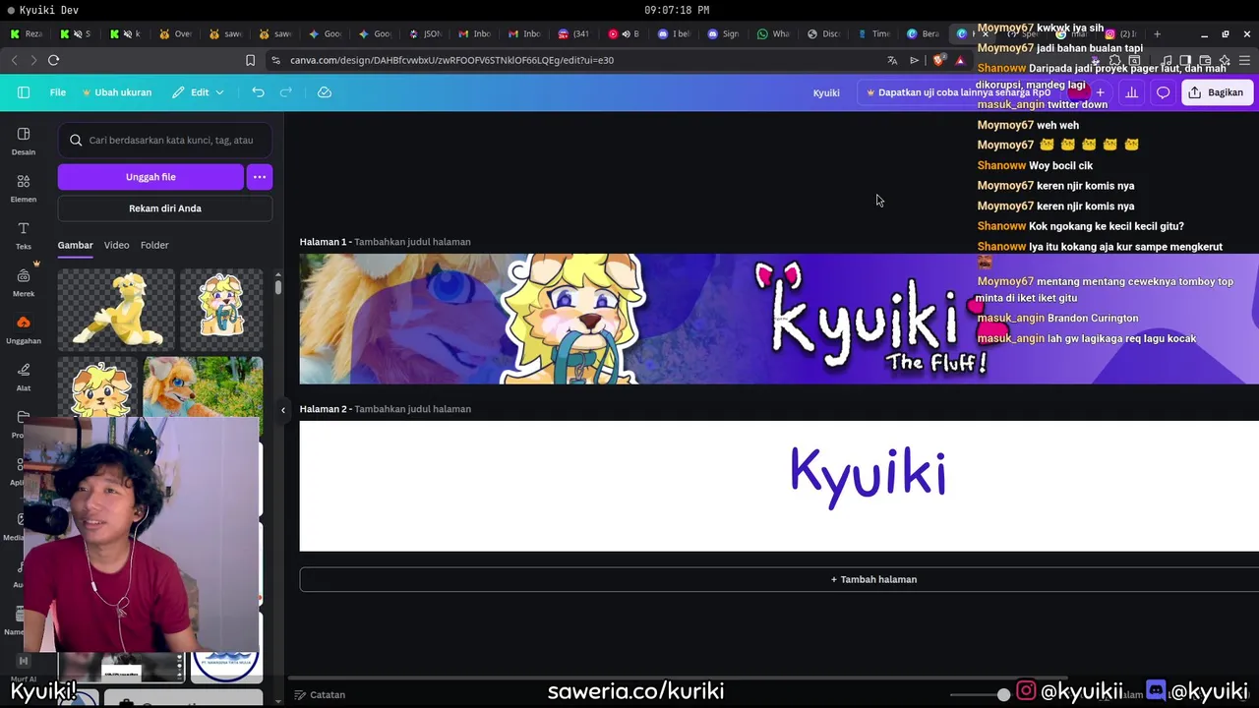Click the Kyuiki Dev window title

[49, 10]
